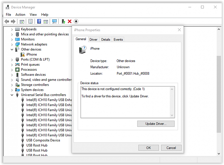Image resolution: width=224 pixels, height=165 pixels.
Task: Expand the Network adapters node
Action: 12,45
